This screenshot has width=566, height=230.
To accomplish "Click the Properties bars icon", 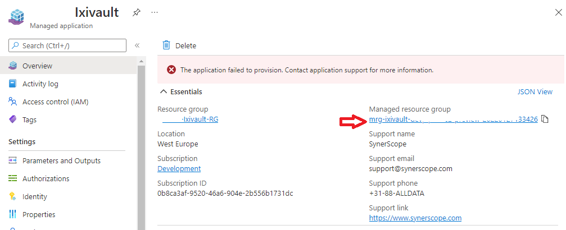I will click(x=13, y=215).
